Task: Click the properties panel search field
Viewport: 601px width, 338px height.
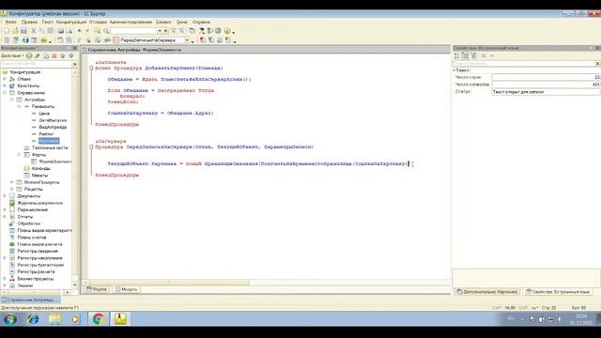Action: [x=524, y=63]
